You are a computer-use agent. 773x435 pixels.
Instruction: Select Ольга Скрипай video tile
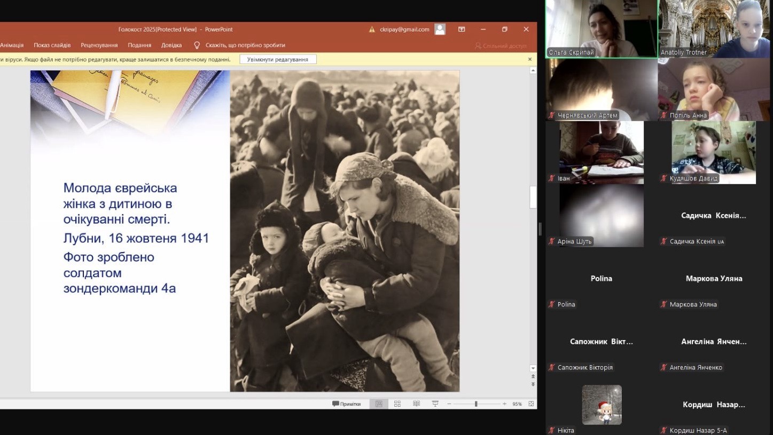[602, 29]
